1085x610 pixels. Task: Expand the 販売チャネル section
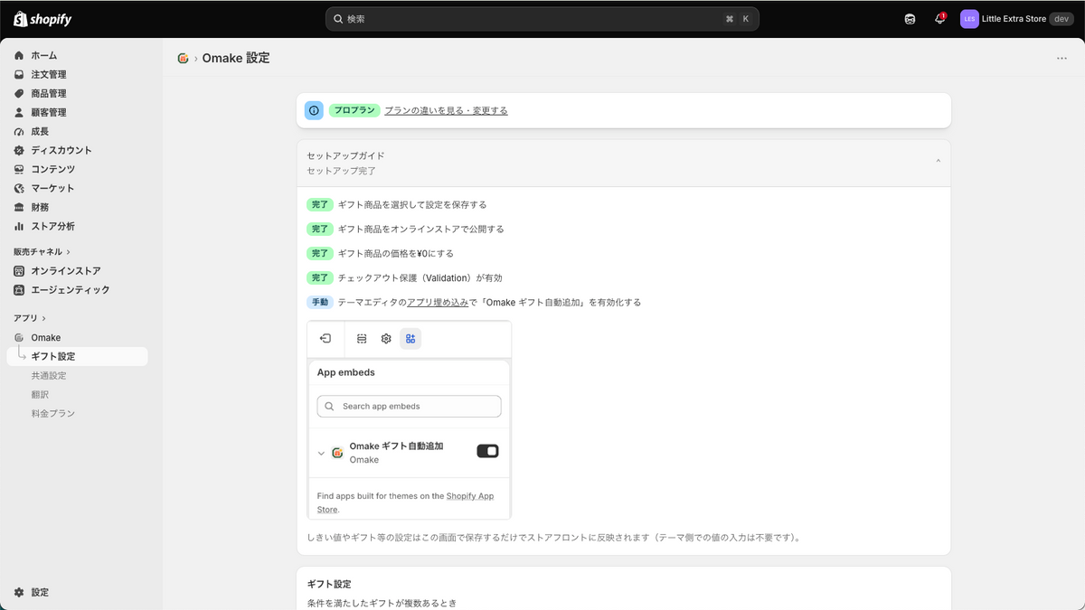coord(42,251)
